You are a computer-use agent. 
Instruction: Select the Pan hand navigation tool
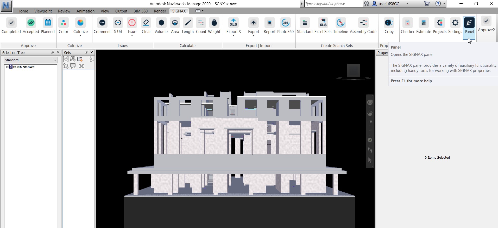tap(370, 113)
